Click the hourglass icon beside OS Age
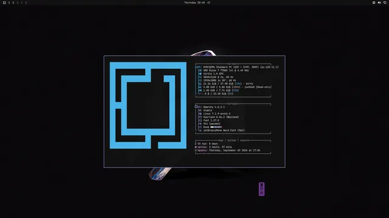 pyautogui.click(x=196, y=144)
